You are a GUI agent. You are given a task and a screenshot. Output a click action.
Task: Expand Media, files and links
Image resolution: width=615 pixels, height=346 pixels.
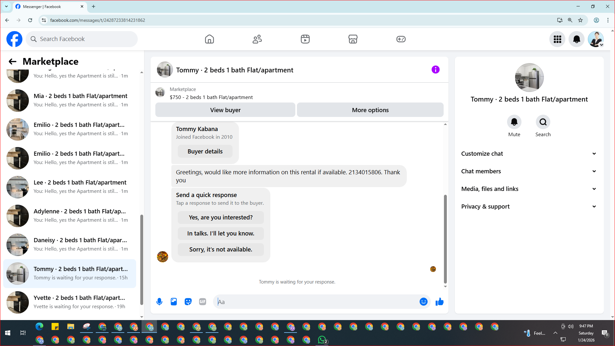(529, 189)
